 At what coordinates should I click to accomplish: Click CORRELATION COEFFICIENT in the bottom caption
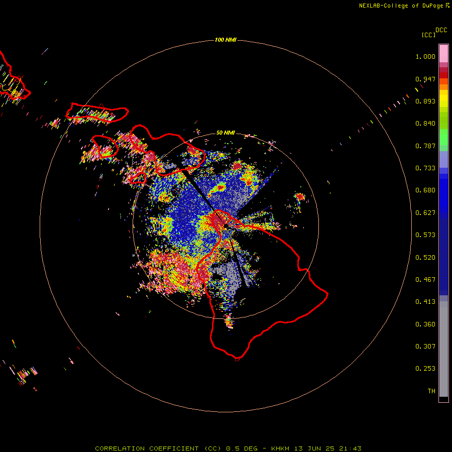point(147,448)
